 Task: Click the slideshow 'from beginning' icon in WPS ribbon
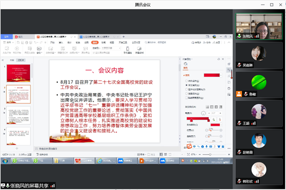coord(7,48)
